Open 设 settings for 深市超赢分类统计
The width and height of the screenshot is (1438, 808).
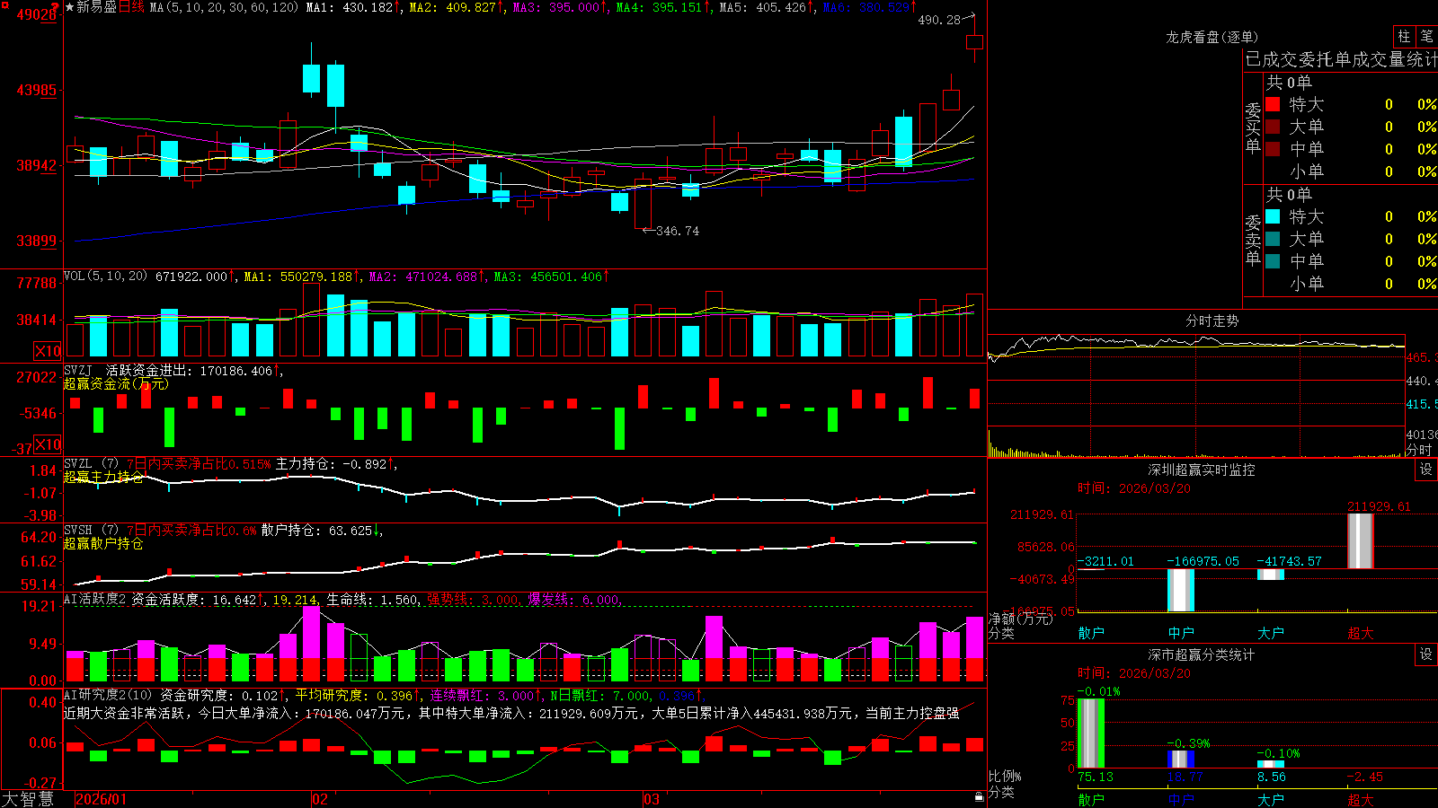tap(1426, 654)
